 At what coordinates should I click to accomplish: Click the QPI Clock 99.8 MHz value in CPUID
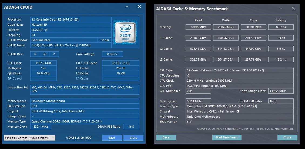coord(43,74)
